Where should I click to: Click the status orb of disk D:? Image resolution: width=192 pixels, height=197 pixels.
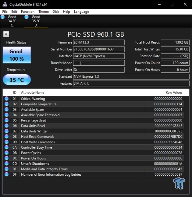pos(27,17)
